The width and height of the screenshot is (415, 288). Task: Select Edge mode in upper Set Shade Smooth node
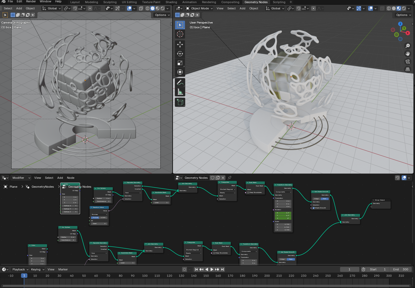(x=316, y=199)
